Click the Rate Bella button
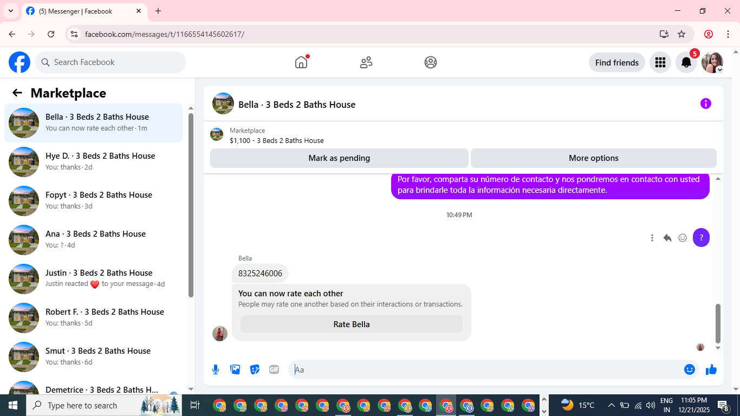Viewport: 740px width, 416px height. point(352,324)
